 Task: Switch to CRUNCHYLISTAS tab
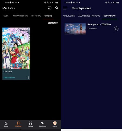coord(21,16)
